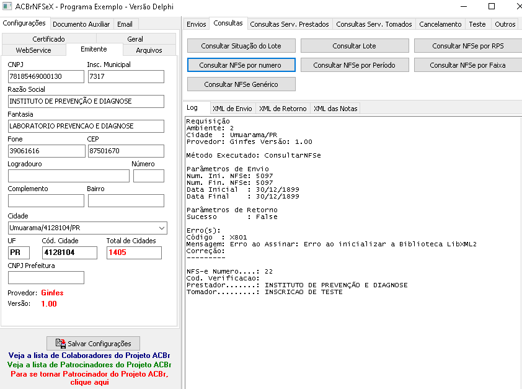Image resolution: width=522 pixels, height=389 pixels.
Task: Click Consultar NFSe por RPS button
Action: (467, 46)
